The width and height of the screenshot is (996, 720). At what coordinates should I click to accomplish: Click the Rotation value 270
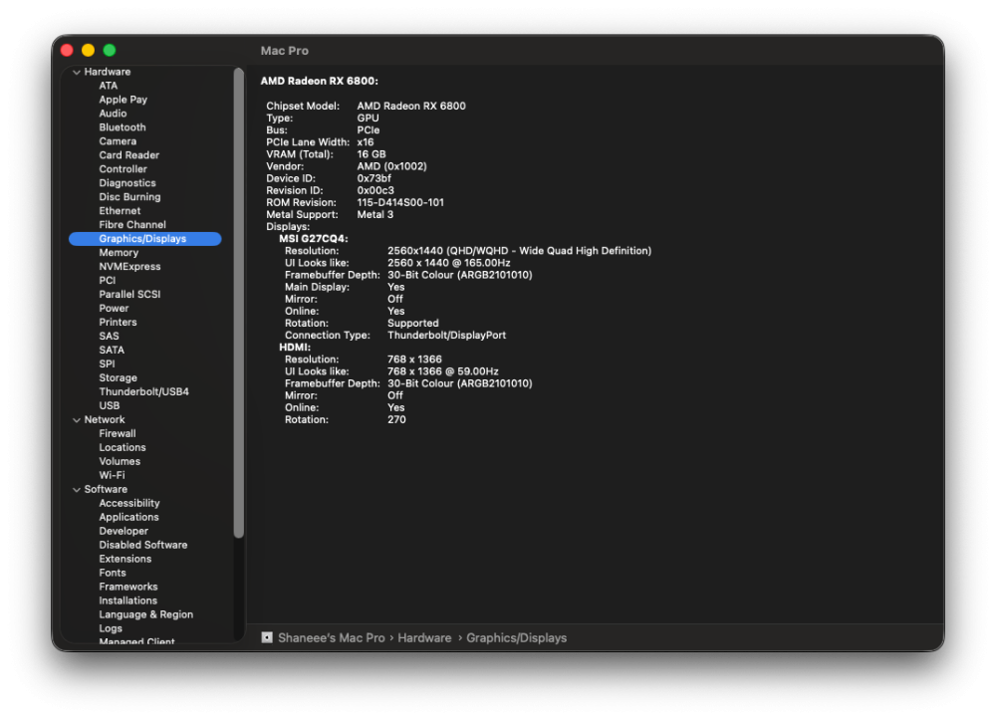[x=396, y=420]
